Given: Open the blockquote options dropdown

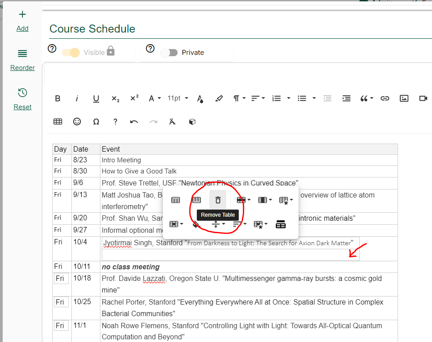Looking at the screenshot, I should click(367, 98).
